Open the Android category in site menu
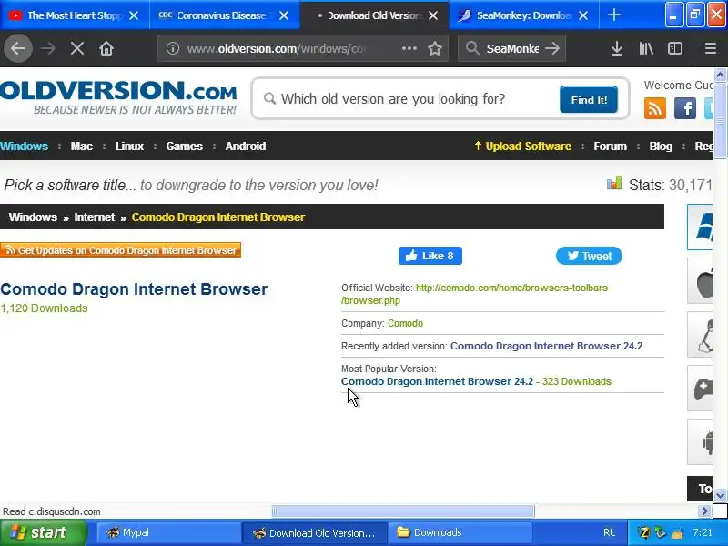Viewport: 728px width, 546px height. 246,147
